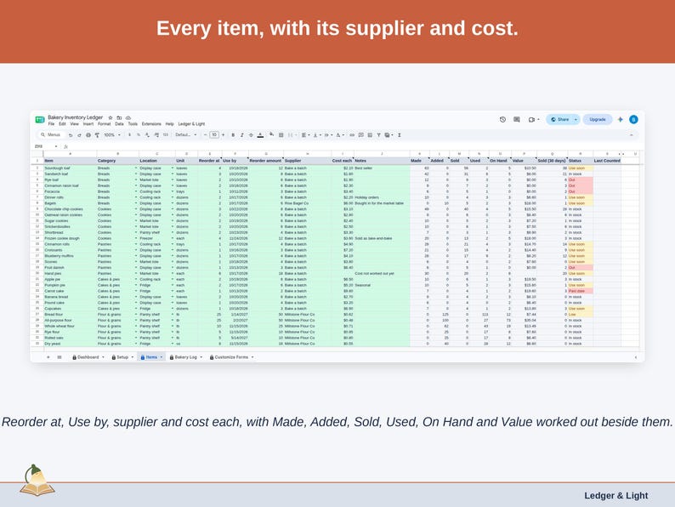
Task: Click the insert comment icon in toolbar
Action: point(360,135)
